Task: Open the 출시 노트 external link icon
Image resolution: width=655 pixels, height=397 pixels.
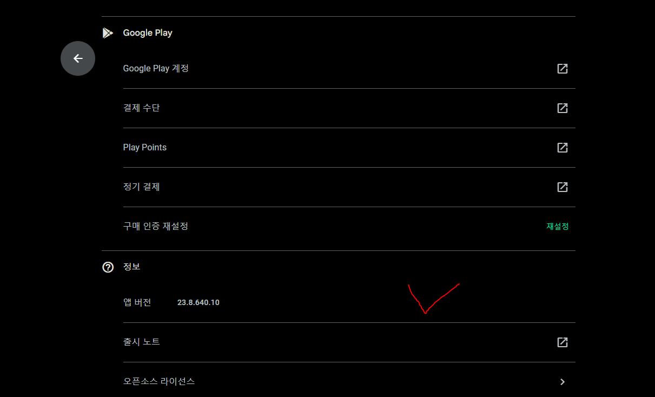Action: pyautogui.click(x=563, y=342)
